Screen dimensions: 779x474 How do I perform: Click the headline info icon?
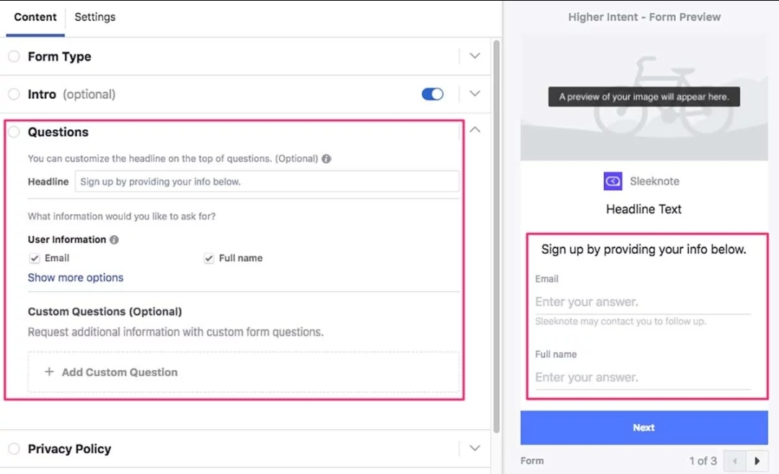point(327,159)
